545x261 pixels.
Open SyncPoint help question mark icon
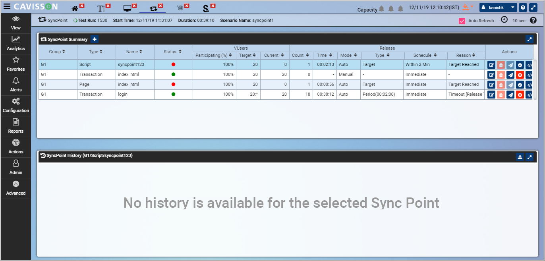pos(533,20)
